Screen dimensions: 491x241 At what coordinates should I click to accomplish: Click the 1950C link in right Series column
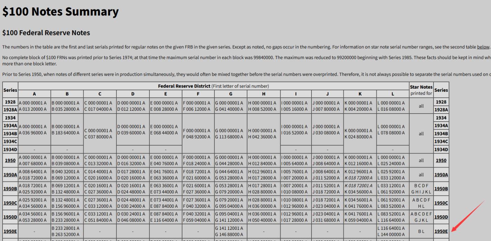pyautogui.click(x=441, y=203)
